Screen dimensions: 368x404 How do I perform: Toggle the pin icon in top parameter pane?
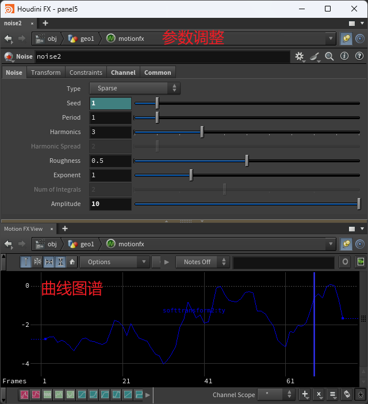tap(346, 39)
